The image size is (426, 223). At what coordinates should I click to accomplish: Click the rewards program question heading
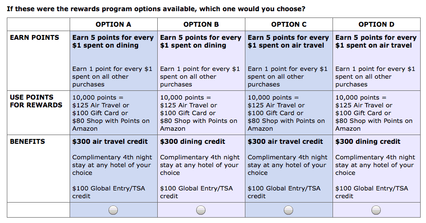tap(156, 9)
